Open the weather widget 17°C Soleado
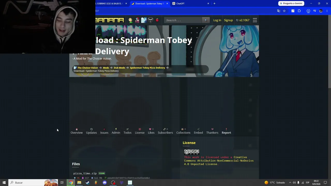This screenshot has height=186, width=331. 275,183
